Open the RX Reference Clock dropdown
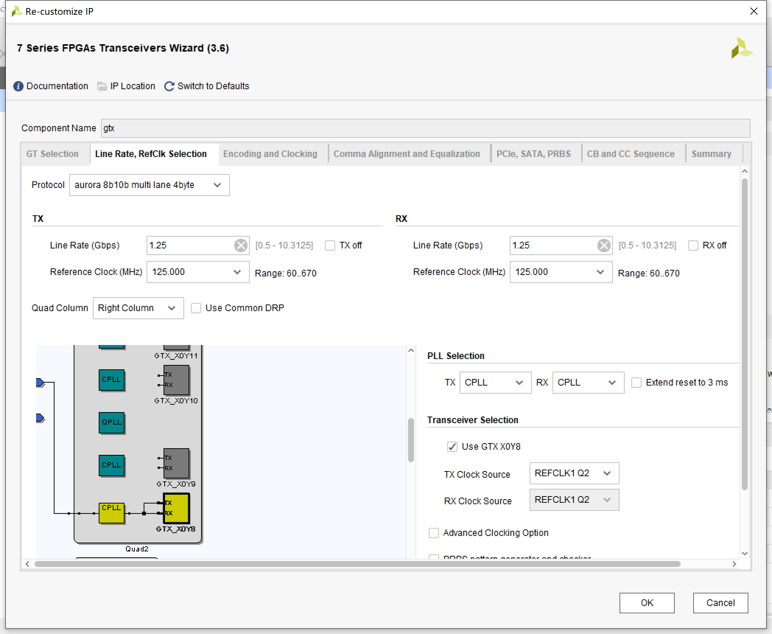The height and width of the screenshot is (634, 772). (x=561, y=272)
